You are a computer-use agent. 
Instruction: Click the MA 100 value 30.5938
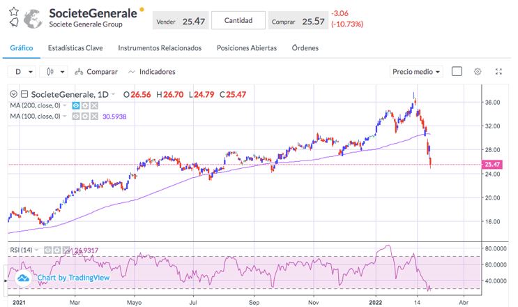click(x=114, y=117)
